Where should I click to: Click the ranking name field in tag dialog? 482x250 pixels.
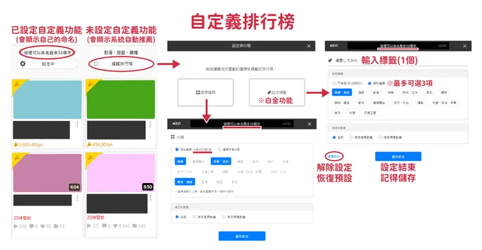[398, 46]
